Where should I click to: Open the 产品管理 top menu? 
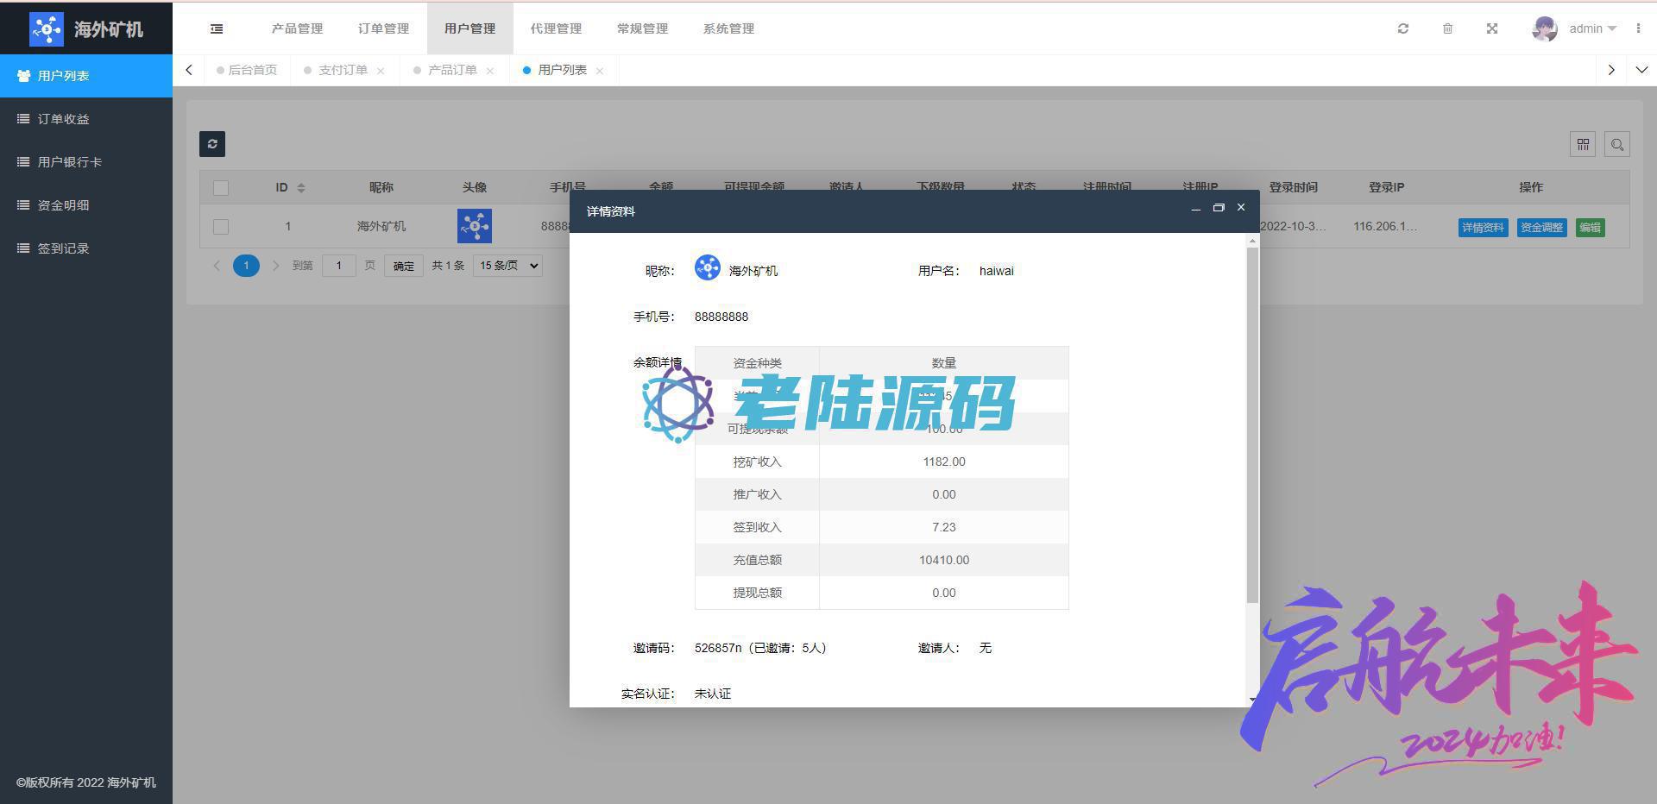pyautogui.click(x=298, y=28)
